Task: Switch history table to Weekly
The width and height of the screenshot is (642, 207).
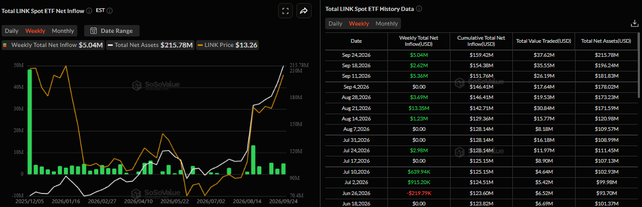Action: [359, 23]
